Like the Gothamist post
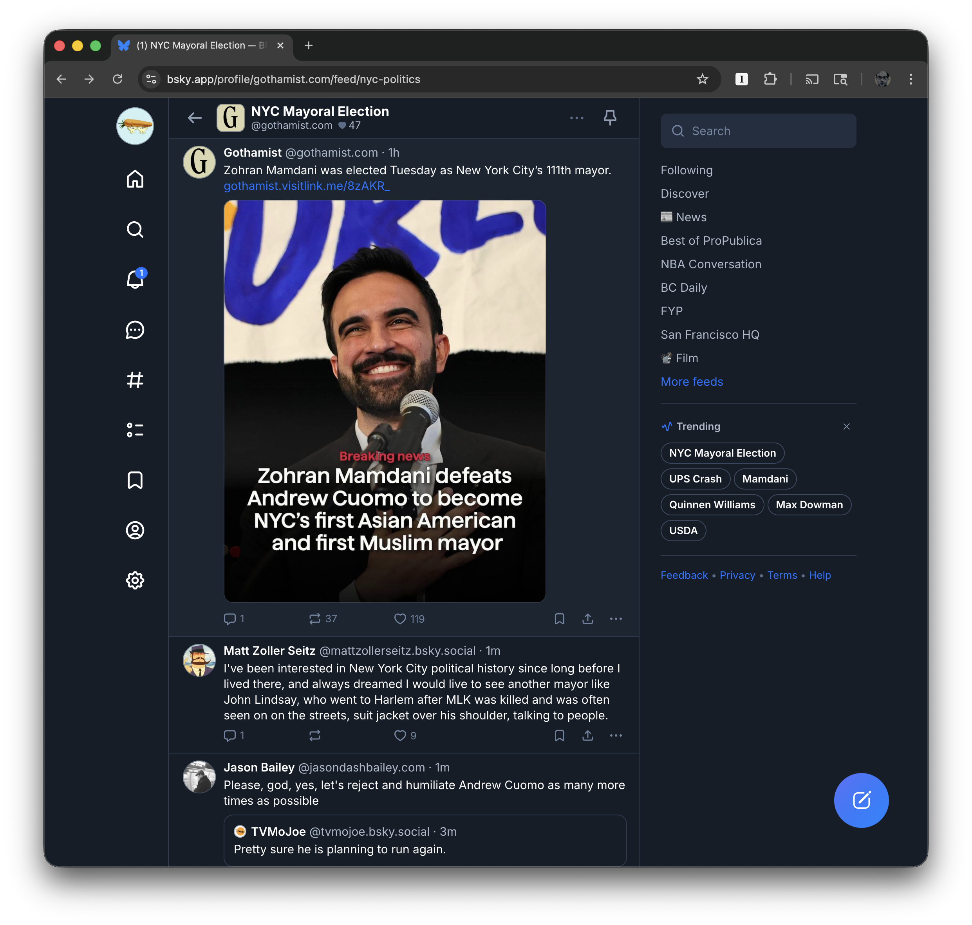Viewport: 972px width, 925px height. [x=400, y=619]
